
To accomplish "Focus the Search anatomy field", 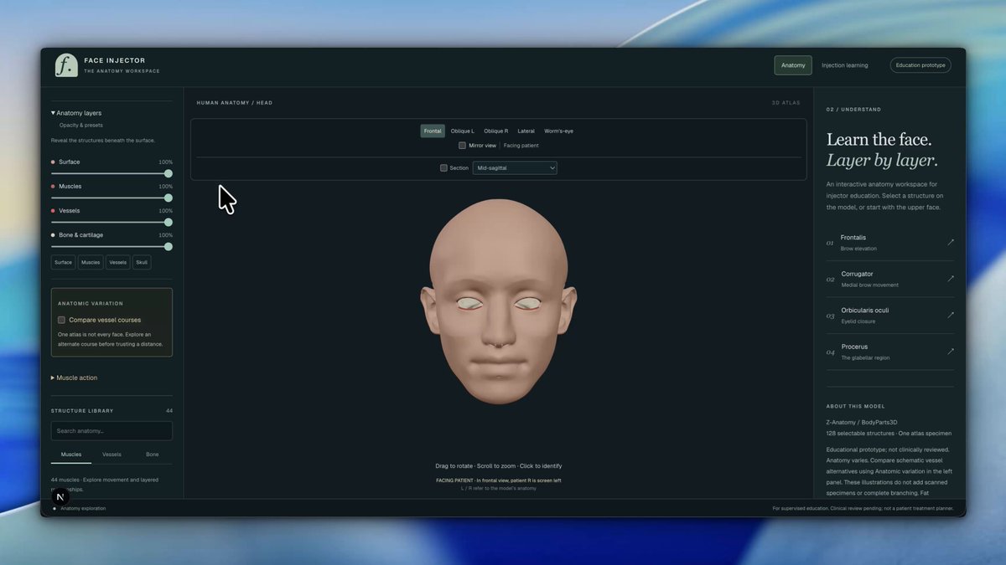I will (x=111, y=431).
